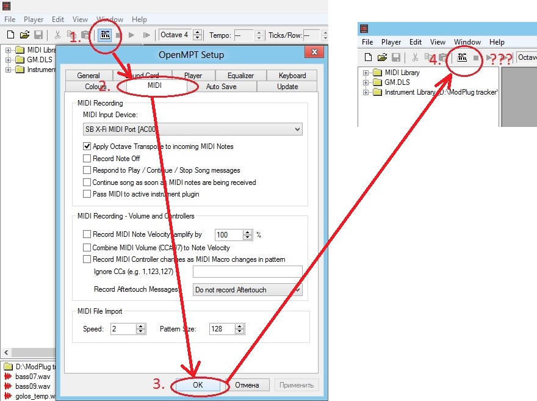The height and width of the screenshot is (401, 537).
Task: Click Stop square in right window toolbar
Action: [476, 57]
